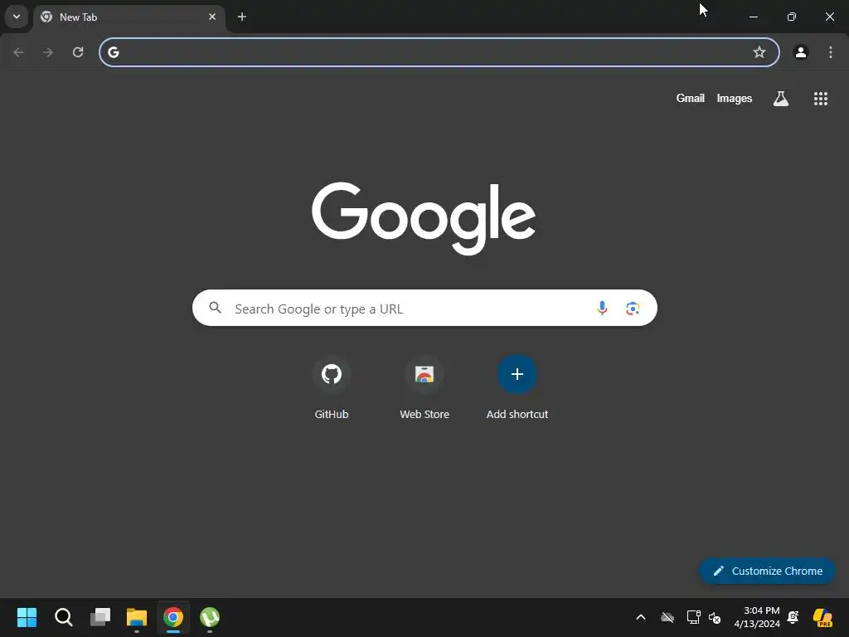Screen dimensions: 849x637
Task: Start voice search with microphone icon
Action: click(602, 309)
